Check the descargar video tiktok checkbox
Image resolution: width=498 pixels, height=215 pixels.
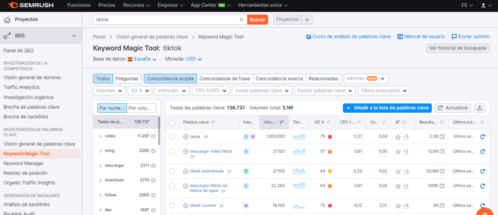[172, 152]
